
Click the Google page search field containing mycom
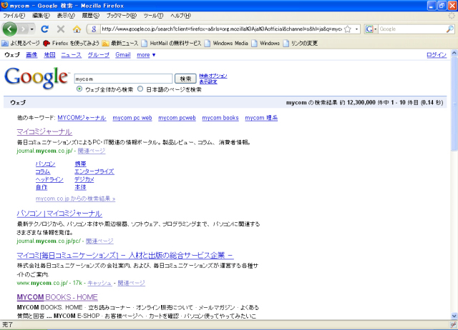(123, 79)
